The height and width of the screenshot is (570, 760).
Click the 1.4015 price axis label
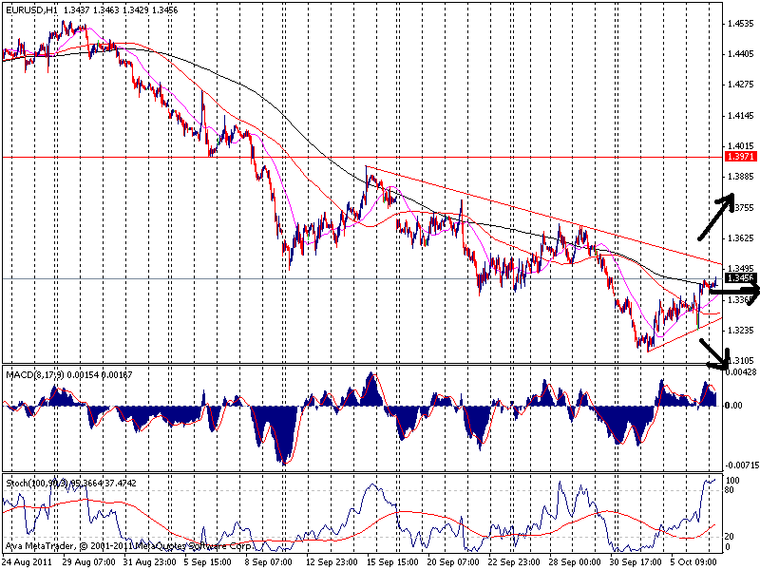point(741,146)
